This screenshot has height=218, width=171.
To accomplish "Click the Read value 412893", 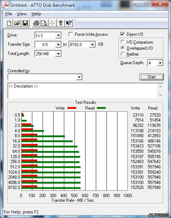I will [x=154, y=135].
